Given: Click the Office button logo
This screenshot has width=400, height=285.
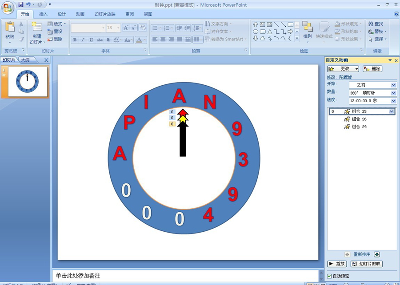Looking at the screenshot, I should [8, 8].
